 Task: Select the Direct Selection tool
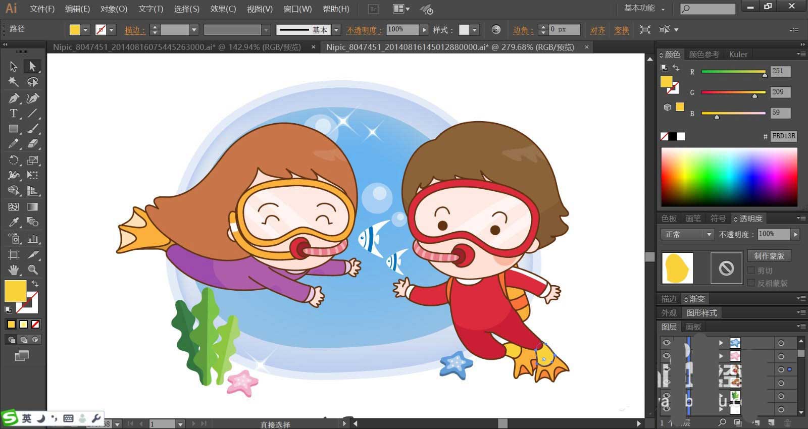[33, 66]
